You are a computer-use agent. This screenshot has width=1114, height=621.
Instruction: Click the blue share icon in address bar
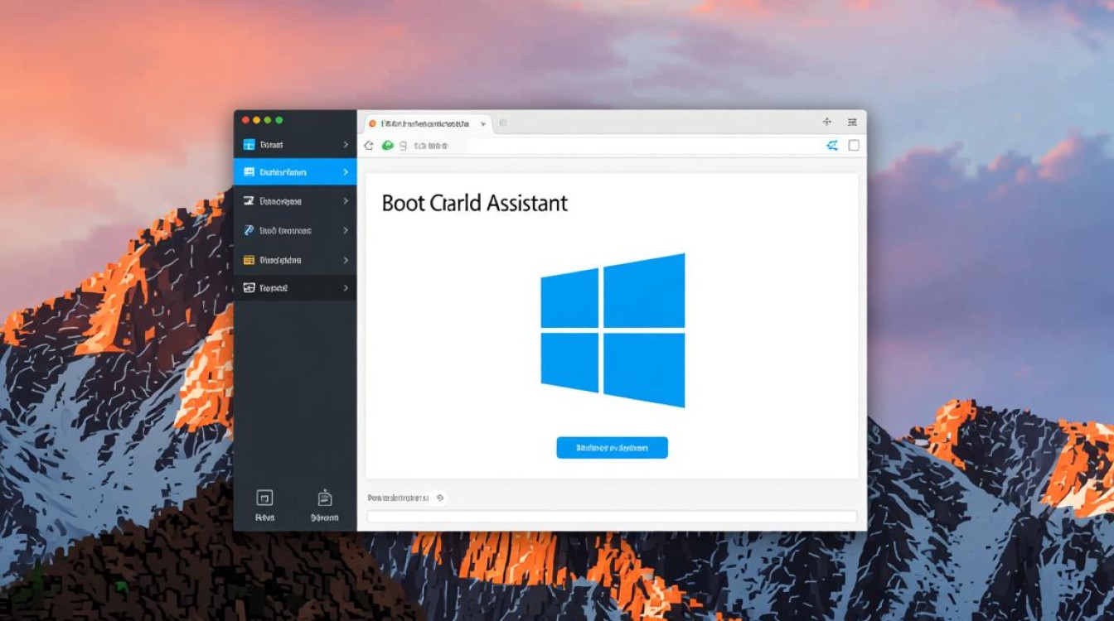coord(832,146)
